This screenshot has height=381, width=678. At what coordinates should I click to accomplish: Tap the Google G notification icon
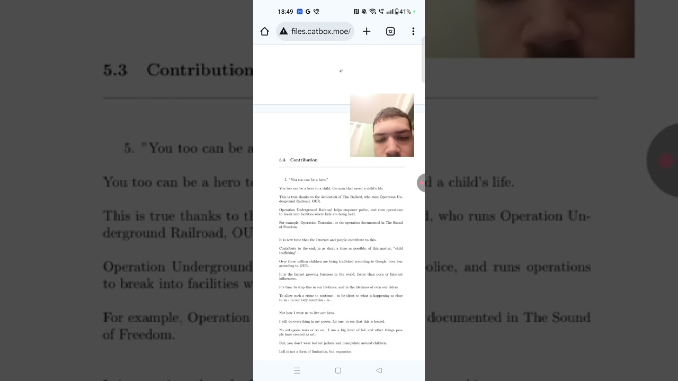coord(308,12)
